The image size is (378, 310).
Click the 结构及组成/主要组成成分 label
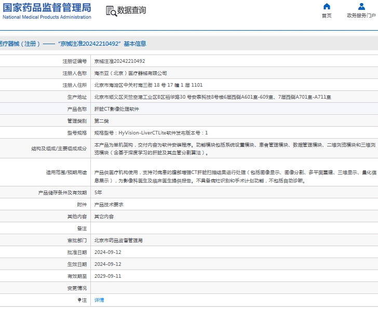click(59, 149)
